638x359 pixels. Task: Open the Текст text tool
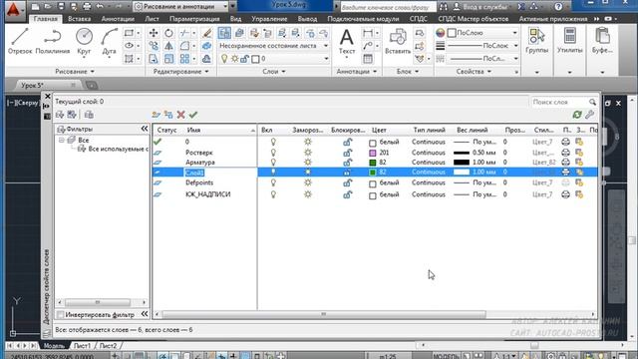point(347,41)
